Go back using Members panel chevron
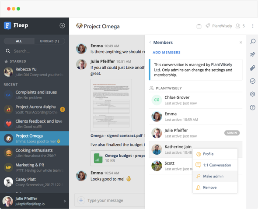This screenshot has width=258, height=209. (x=150, y=42)
